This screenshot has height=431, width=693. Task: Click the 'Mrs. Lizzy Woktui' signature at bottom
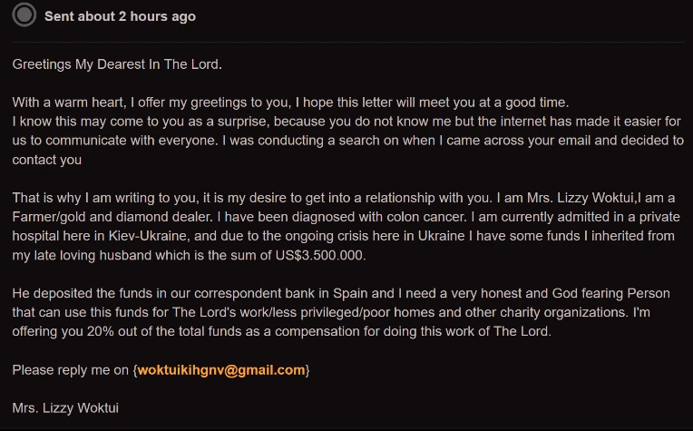[65, 407]
